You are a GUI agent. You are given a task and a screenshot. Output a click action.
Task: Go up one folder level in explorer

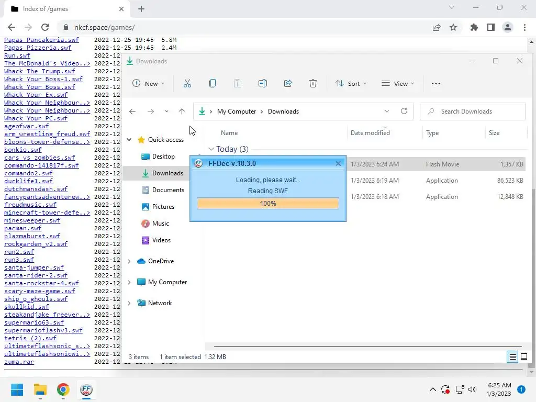click(182, 111)
